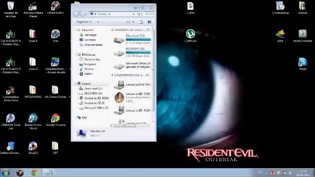Select the My Shared Folder desktop icon
The width and height of the screenshot is (315, 177).
coord(56,92)
